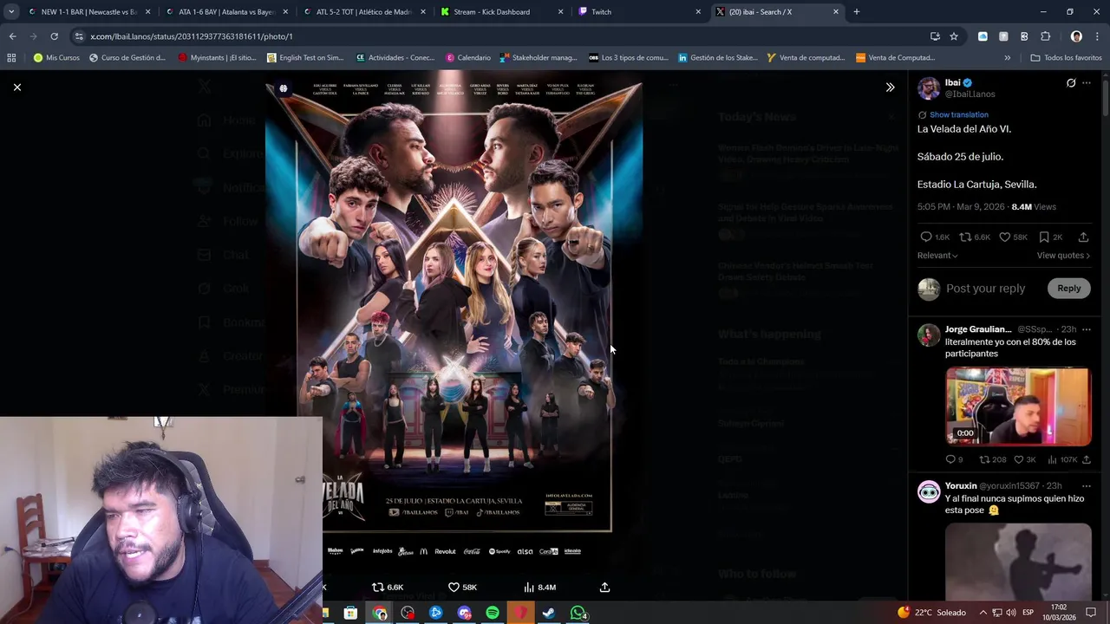Open the apps grid icon in bookmarks bar
Screen dimensions: 1110x624
[x=11, y=58]
